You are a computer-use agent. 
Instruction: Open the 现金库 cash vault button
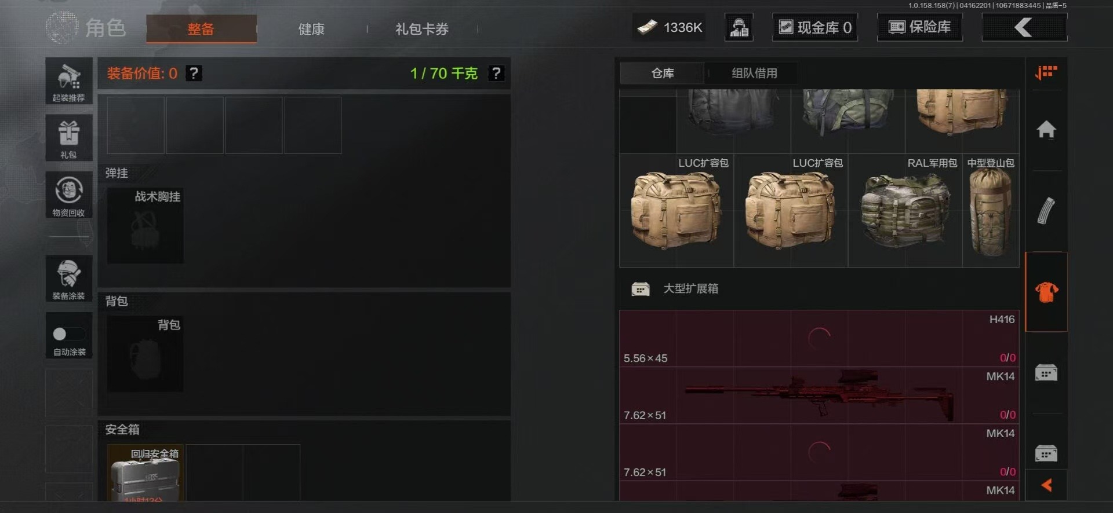[x=815, y=27]
